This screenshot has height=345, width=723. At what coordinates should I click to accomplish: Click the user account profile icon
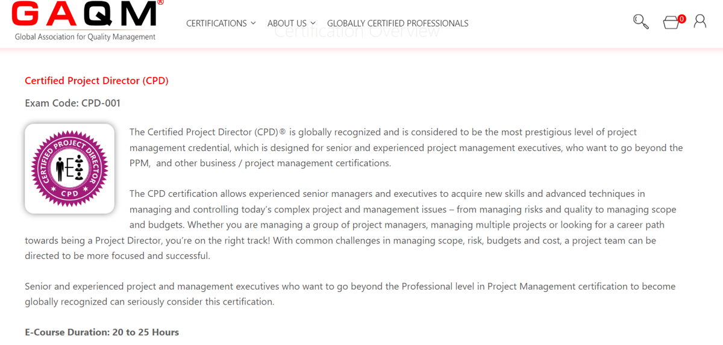tap(700, 22)
